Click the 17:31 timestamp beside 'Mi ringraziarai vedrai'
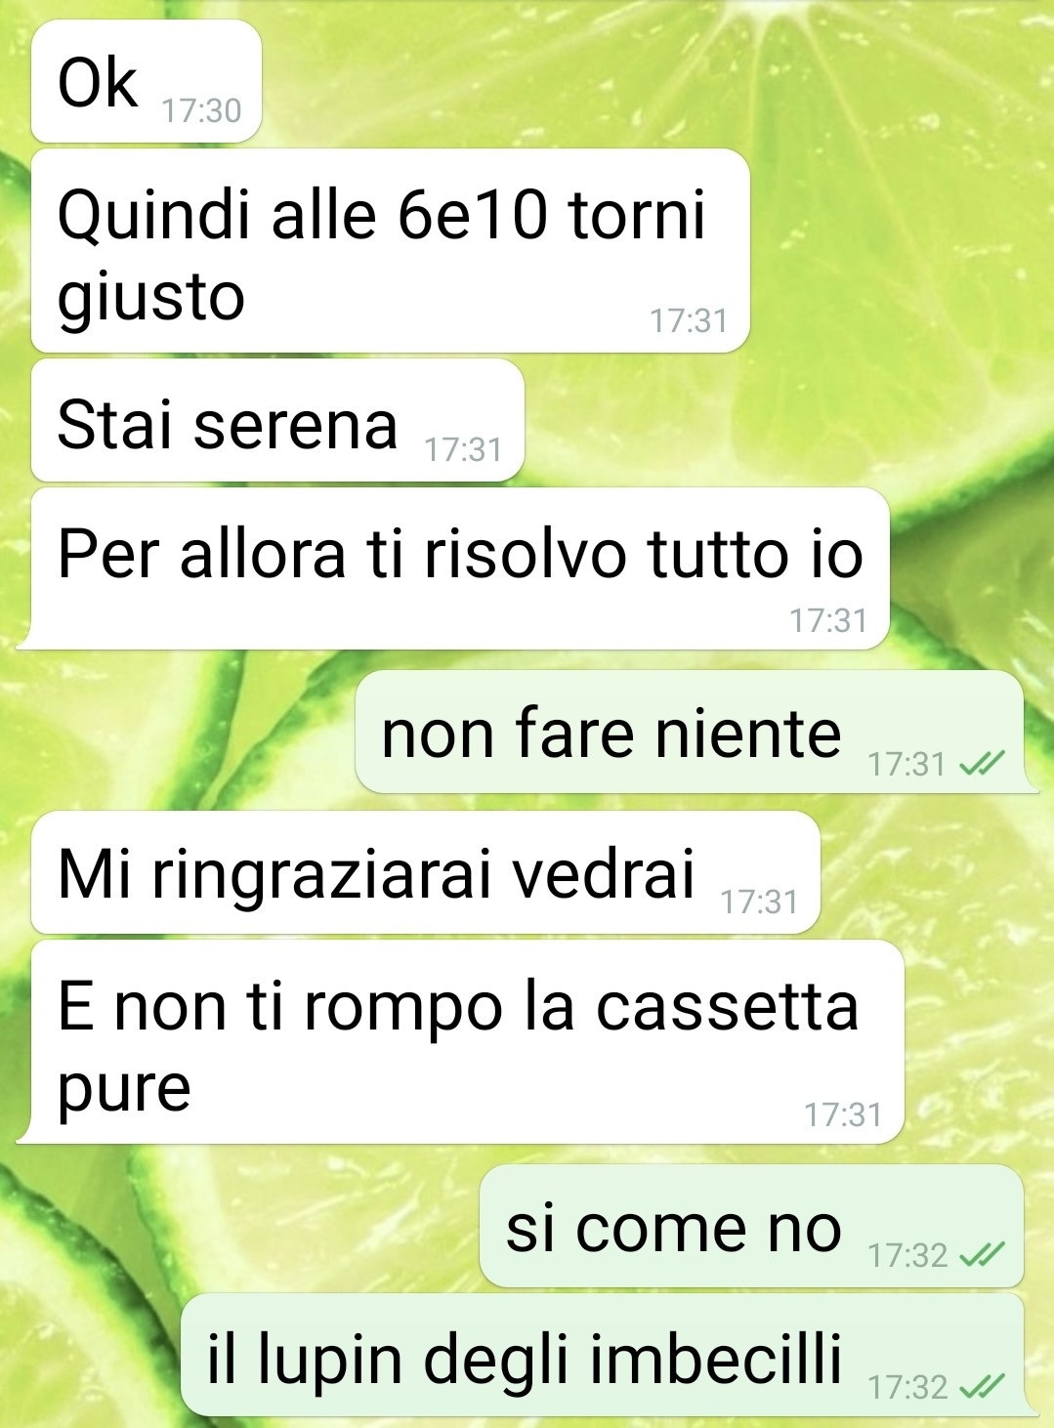This screenshot has width=1054, height=1428. (759, 902)
